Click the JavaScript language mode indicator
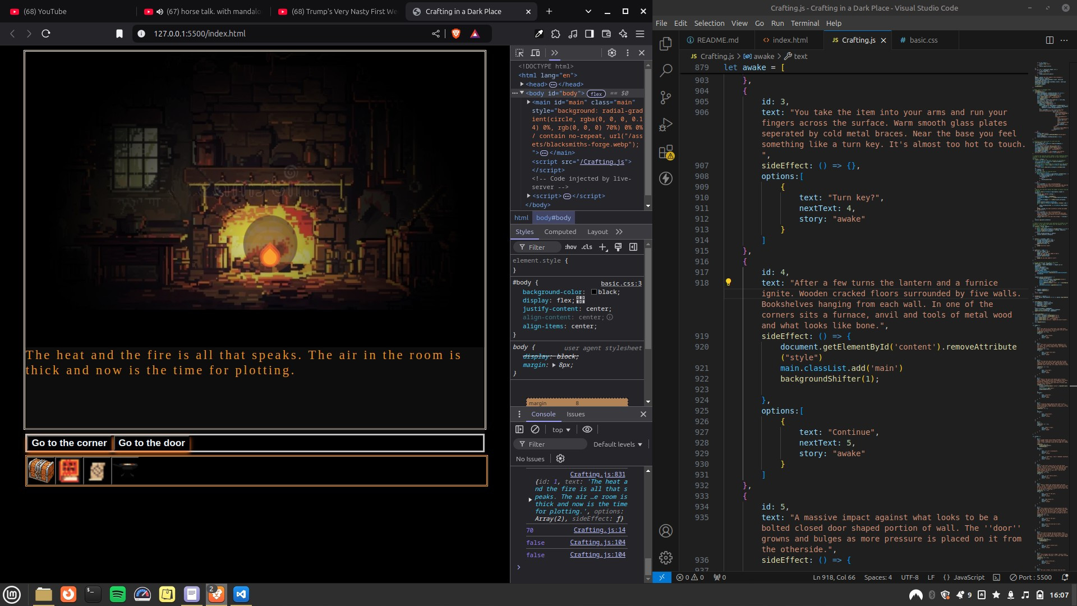Image resolution: width=1077 pixels, height=606 pixels. coord(969,577)
